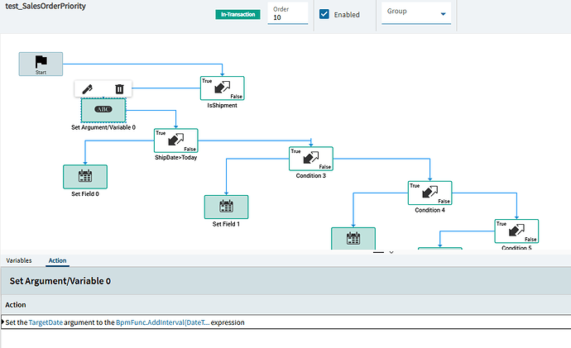
Task: Switch to the Action tab
Action: (58, 260)
